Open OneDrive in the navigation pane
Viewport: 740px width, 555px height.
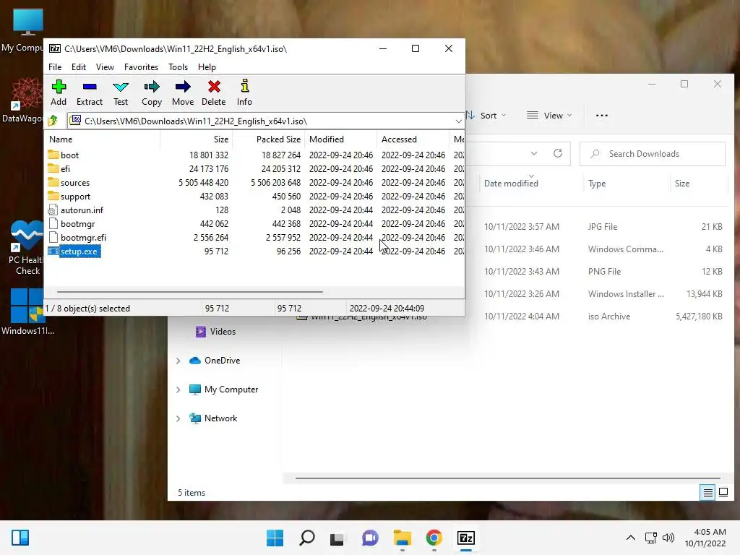(x=215, y=361)
